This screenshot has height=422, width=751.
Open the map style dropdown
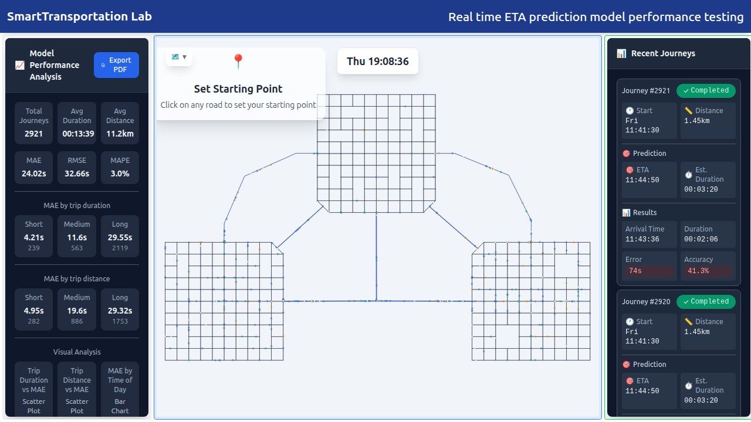coord(179,57)
